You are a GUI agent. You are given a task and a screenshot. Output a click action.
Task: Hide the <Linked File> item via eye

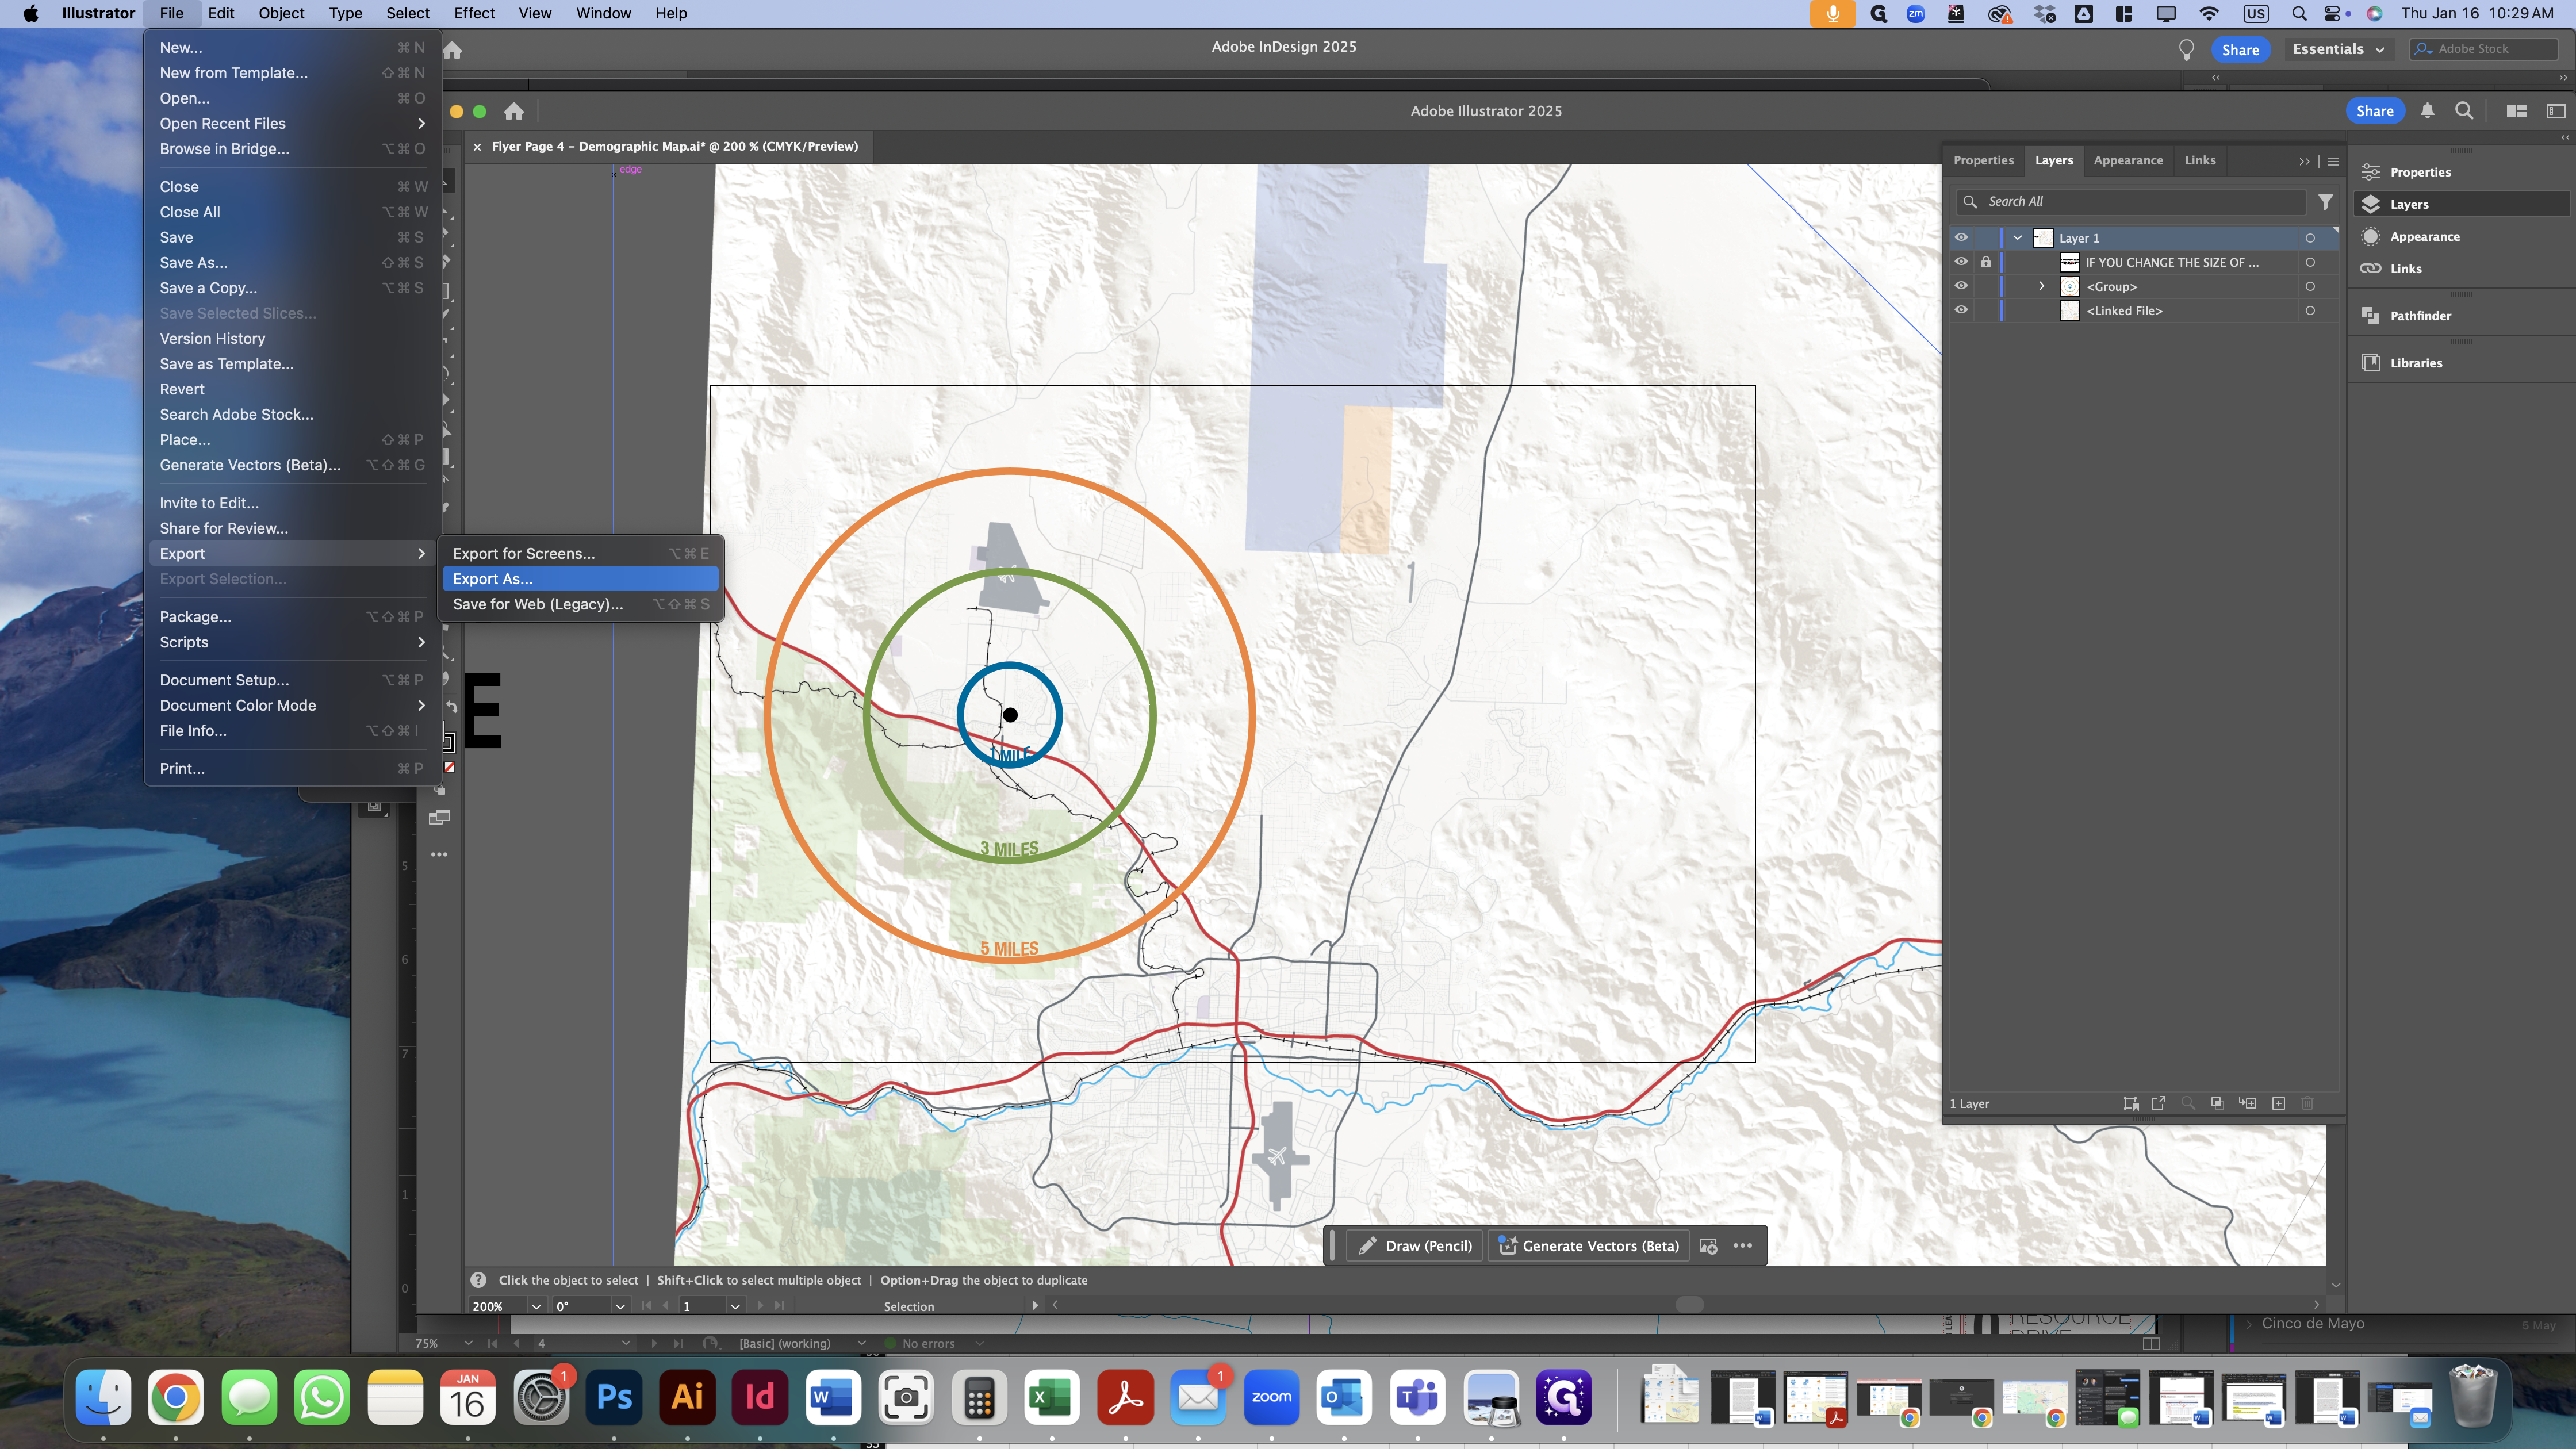(1961, 311)
